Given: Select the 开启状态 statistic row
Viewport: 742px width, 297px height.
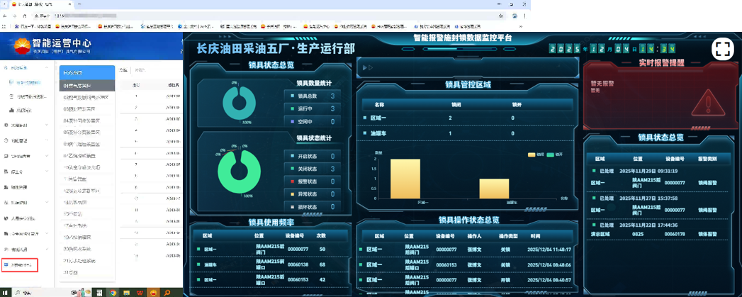Looking at the screenshot, I should click(x=313, y=157).
